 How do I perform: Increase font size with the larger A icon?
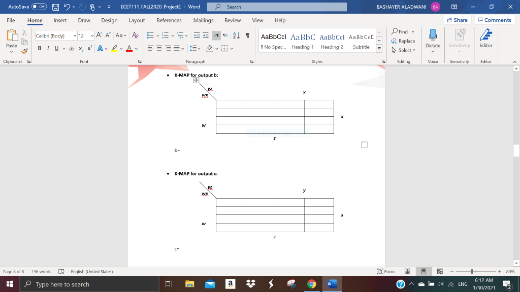[x=99, y=35]
